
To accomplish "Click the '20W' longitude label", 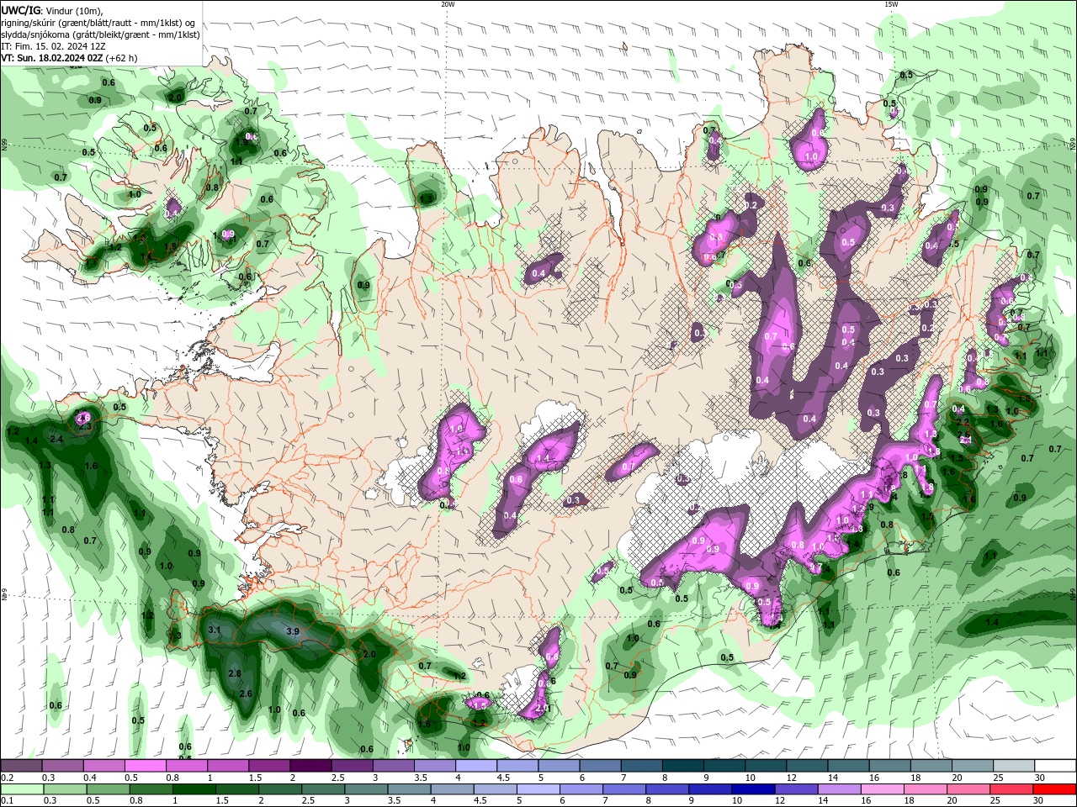I will click(x=448, y=4).
